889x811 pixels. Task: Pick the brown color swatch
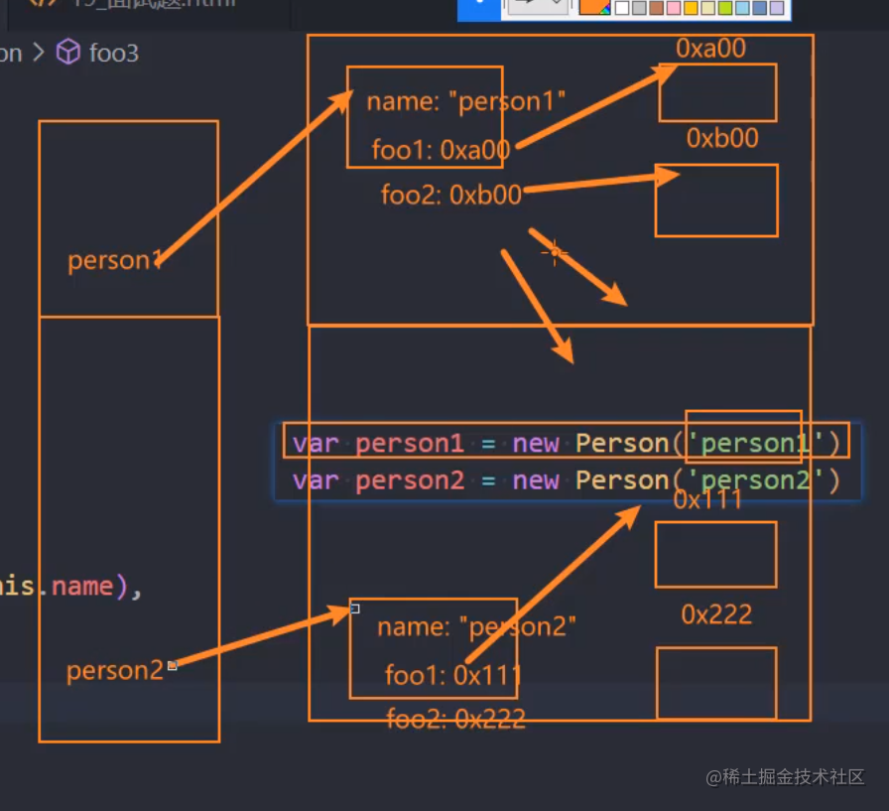657,7
